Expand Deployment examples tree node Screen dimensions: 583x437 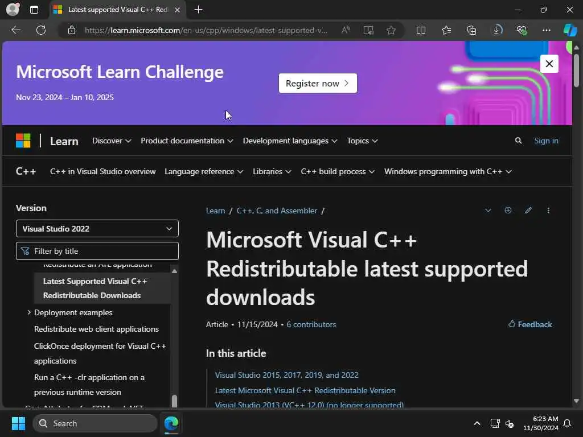coord(29,312)
